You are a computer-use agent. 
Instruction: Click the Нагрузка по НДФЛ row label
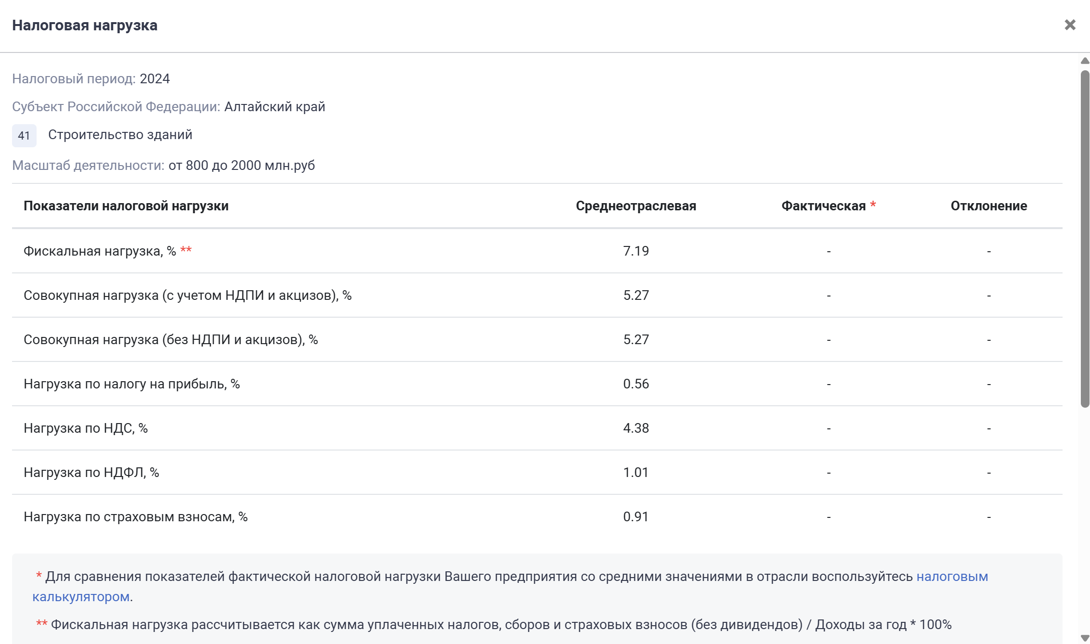[91, 473]
